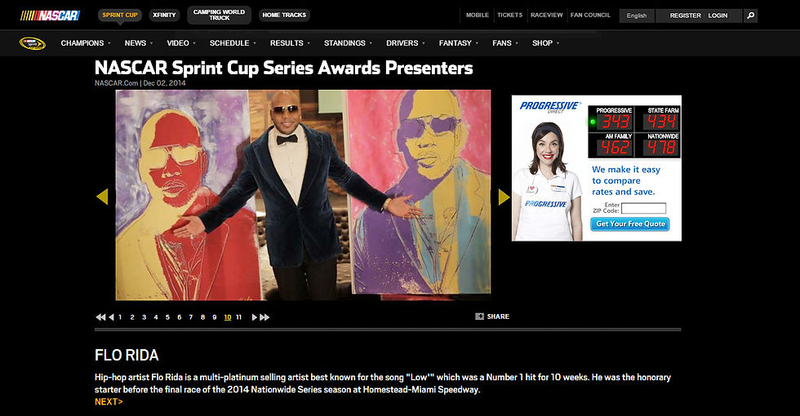
Task: Click the plus icon next to Share
Action: point(480,316)
